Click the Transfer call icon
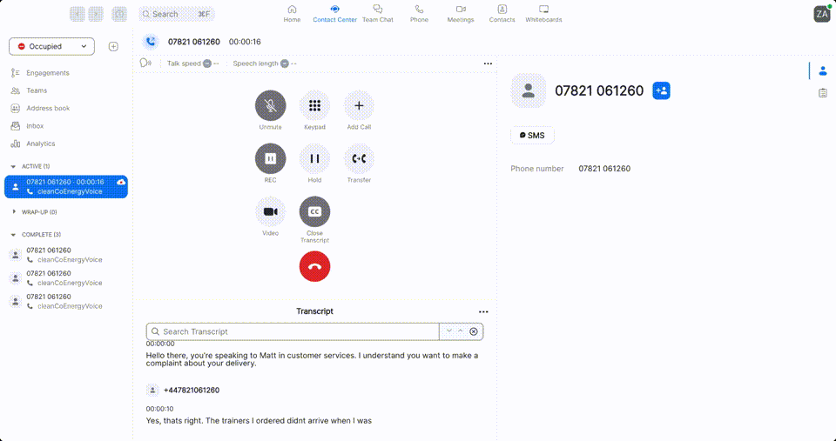 coord(359,159)
